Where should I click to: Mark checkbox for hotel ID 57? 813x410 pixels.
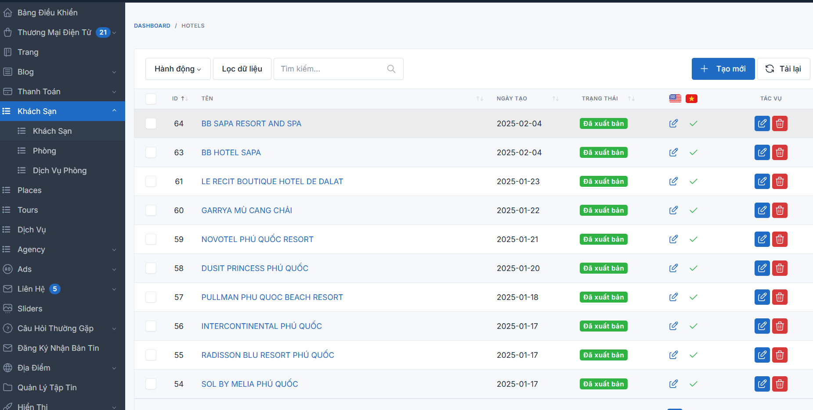[x=151, y=297]
